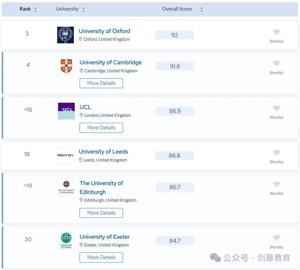Click More Details for UCL
The height and width of the screenshot is (270, 300).
coord(101,128)
